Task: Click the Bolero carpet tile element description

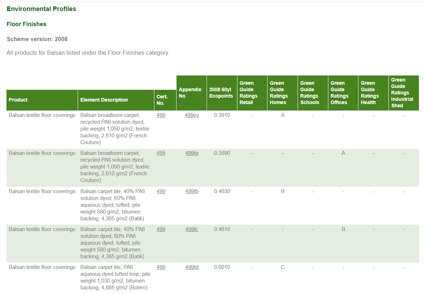Action: [115, 278]
